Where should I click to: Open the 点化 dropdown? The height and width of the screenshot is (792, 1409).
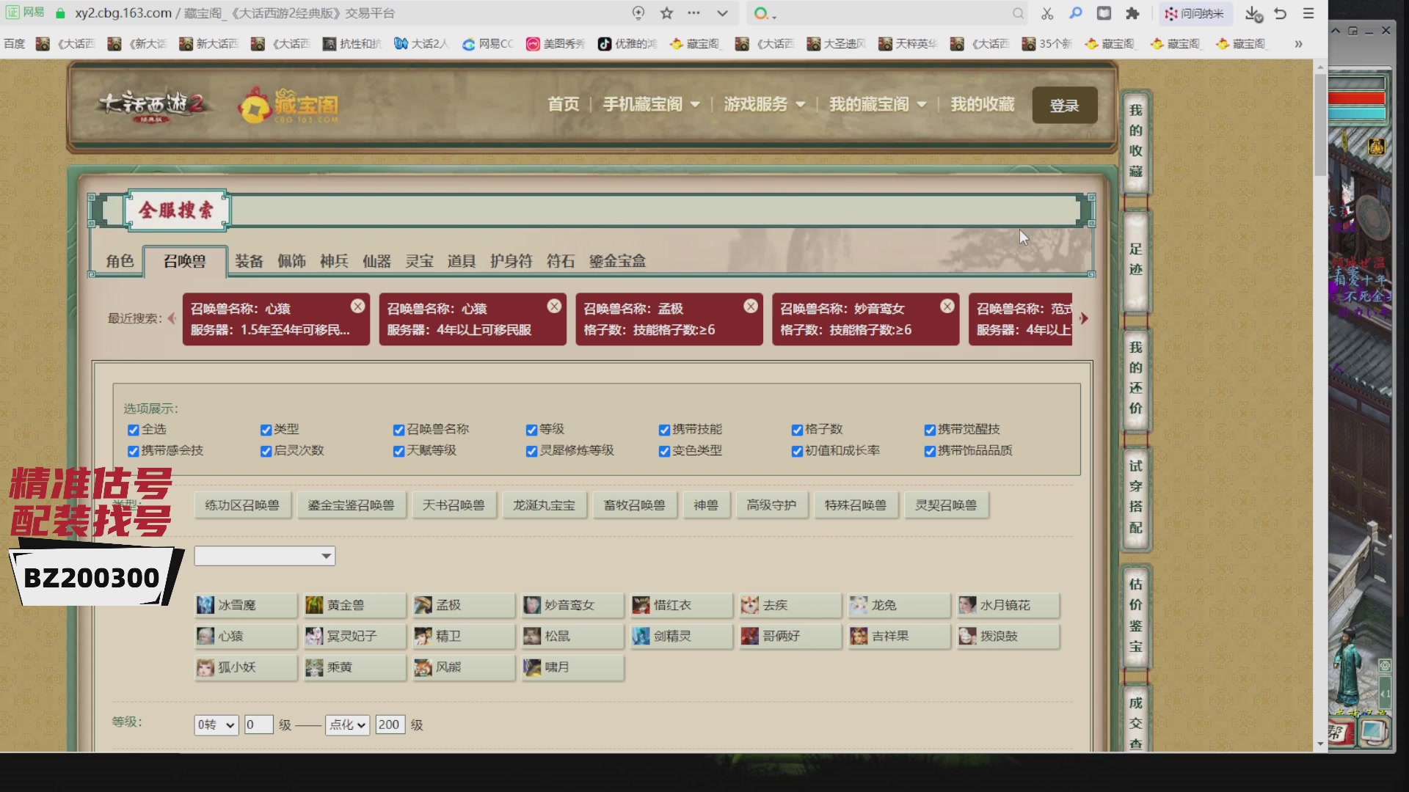click(x=346, y=725)
